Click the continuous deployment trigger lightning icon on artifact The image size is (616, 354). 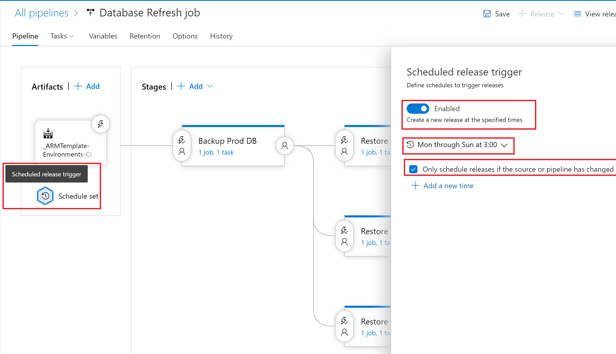101,124
